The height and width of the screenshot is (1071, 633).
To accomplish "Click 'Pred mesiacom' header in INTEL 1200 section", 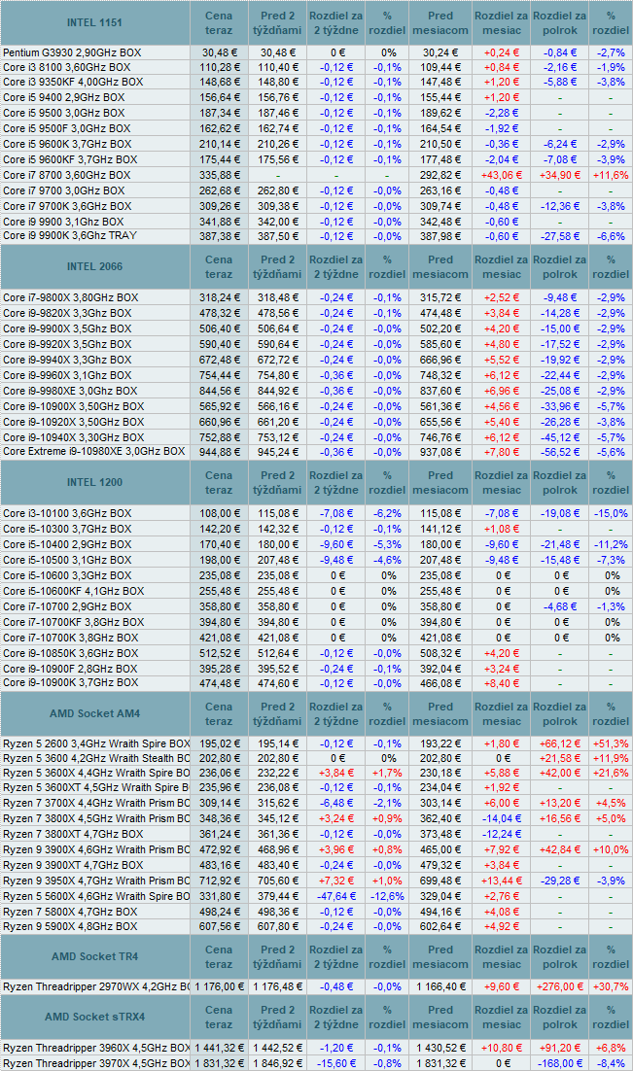I will (x=440, y=482).
